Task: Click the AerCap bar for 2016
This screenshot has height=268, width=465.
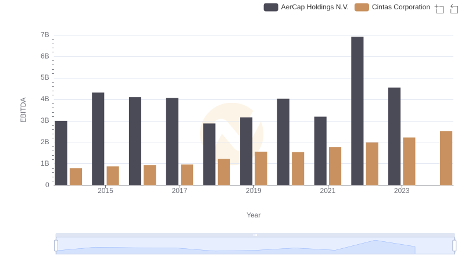Action: pyautogui.click(x=135, y=141)
